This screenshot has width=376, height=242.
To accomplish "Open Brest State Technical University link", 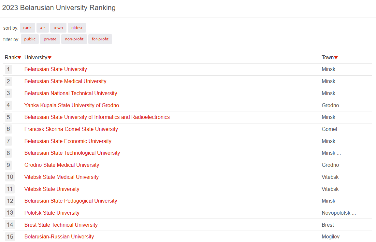I will 61,225.
